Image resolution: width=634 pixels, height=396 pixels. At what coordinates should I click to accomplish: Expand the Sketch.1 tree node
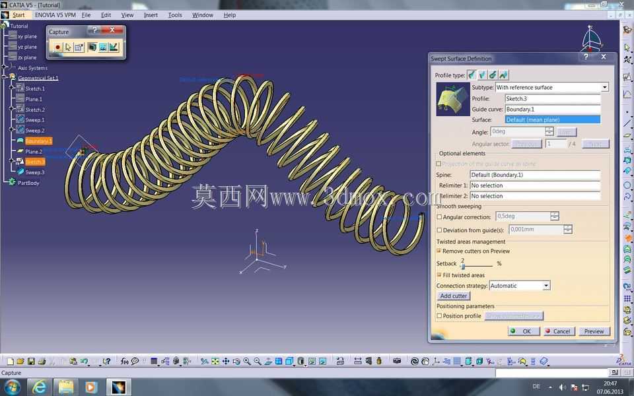[12, 88]
